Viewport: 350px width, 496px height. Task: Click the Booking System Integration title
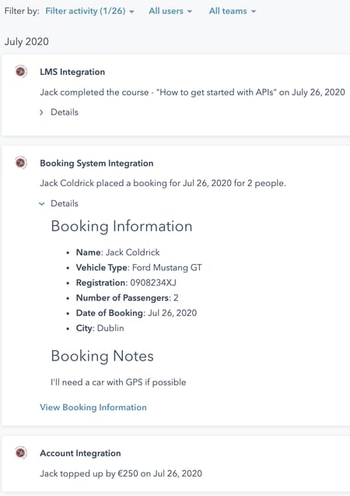tap(96, 164)
